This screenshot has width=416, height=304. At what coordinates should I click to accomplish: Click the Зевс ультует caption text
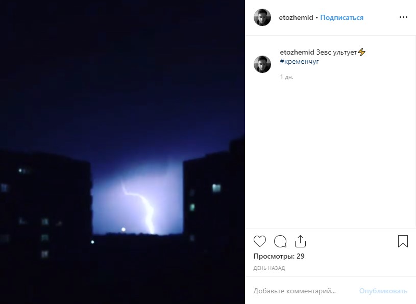(336, 52)
